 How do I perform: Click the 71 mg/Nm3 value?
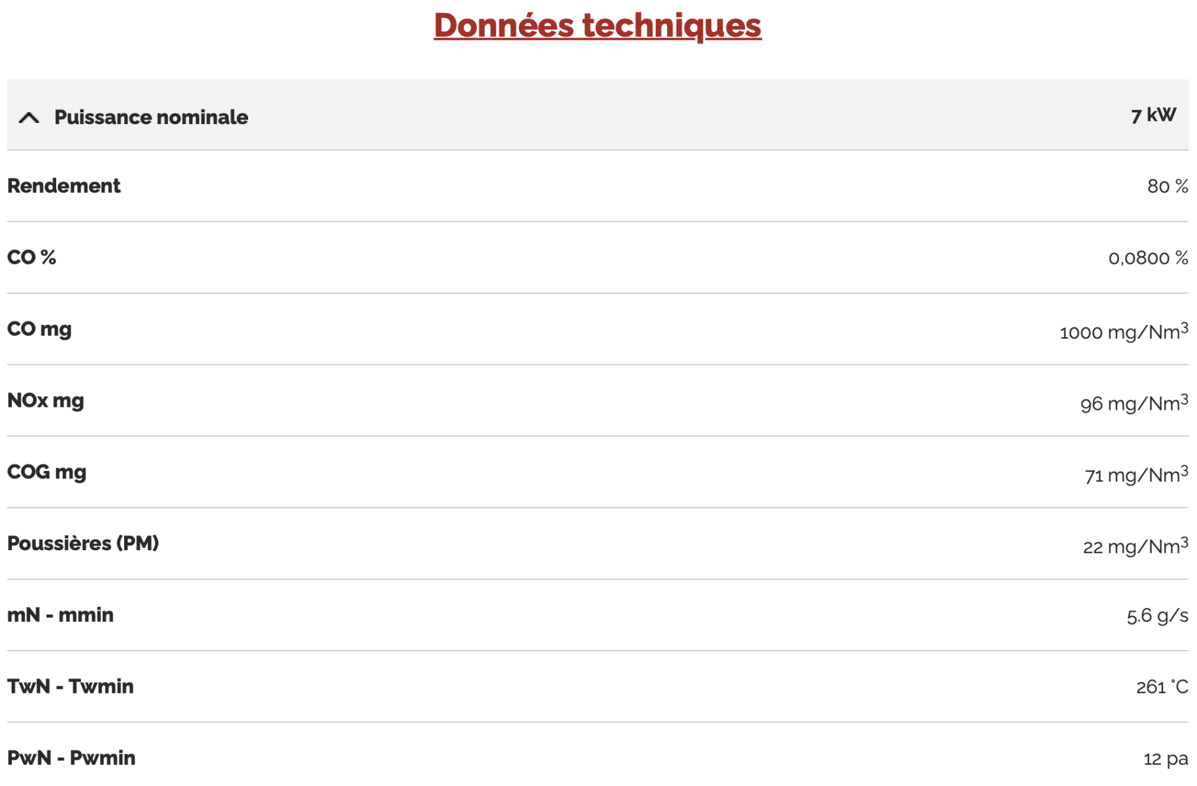tap(1136, 475)
